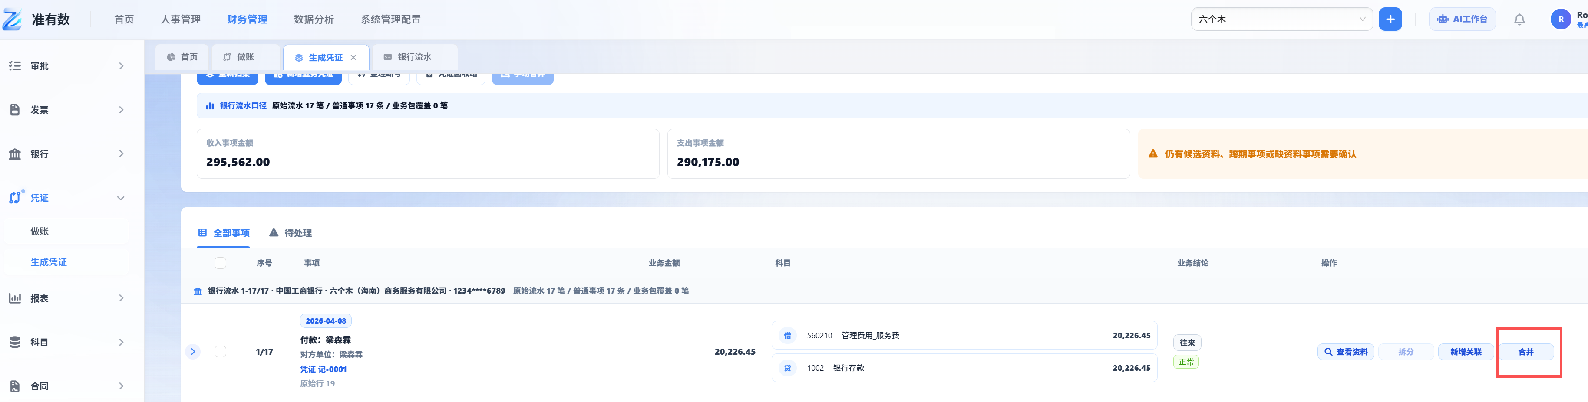Open the 数据分析 top menu
This screenshot has width=1588, height=402.
(x=314, y=20)
